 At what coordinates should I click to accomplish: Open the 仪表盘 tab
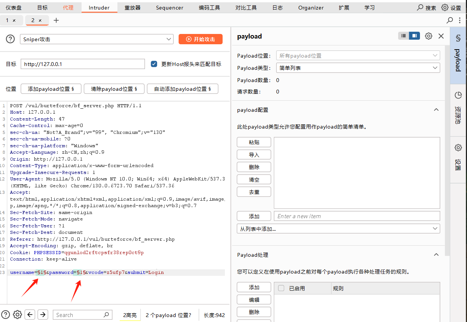pyautogui.click(x=14, y=8)
